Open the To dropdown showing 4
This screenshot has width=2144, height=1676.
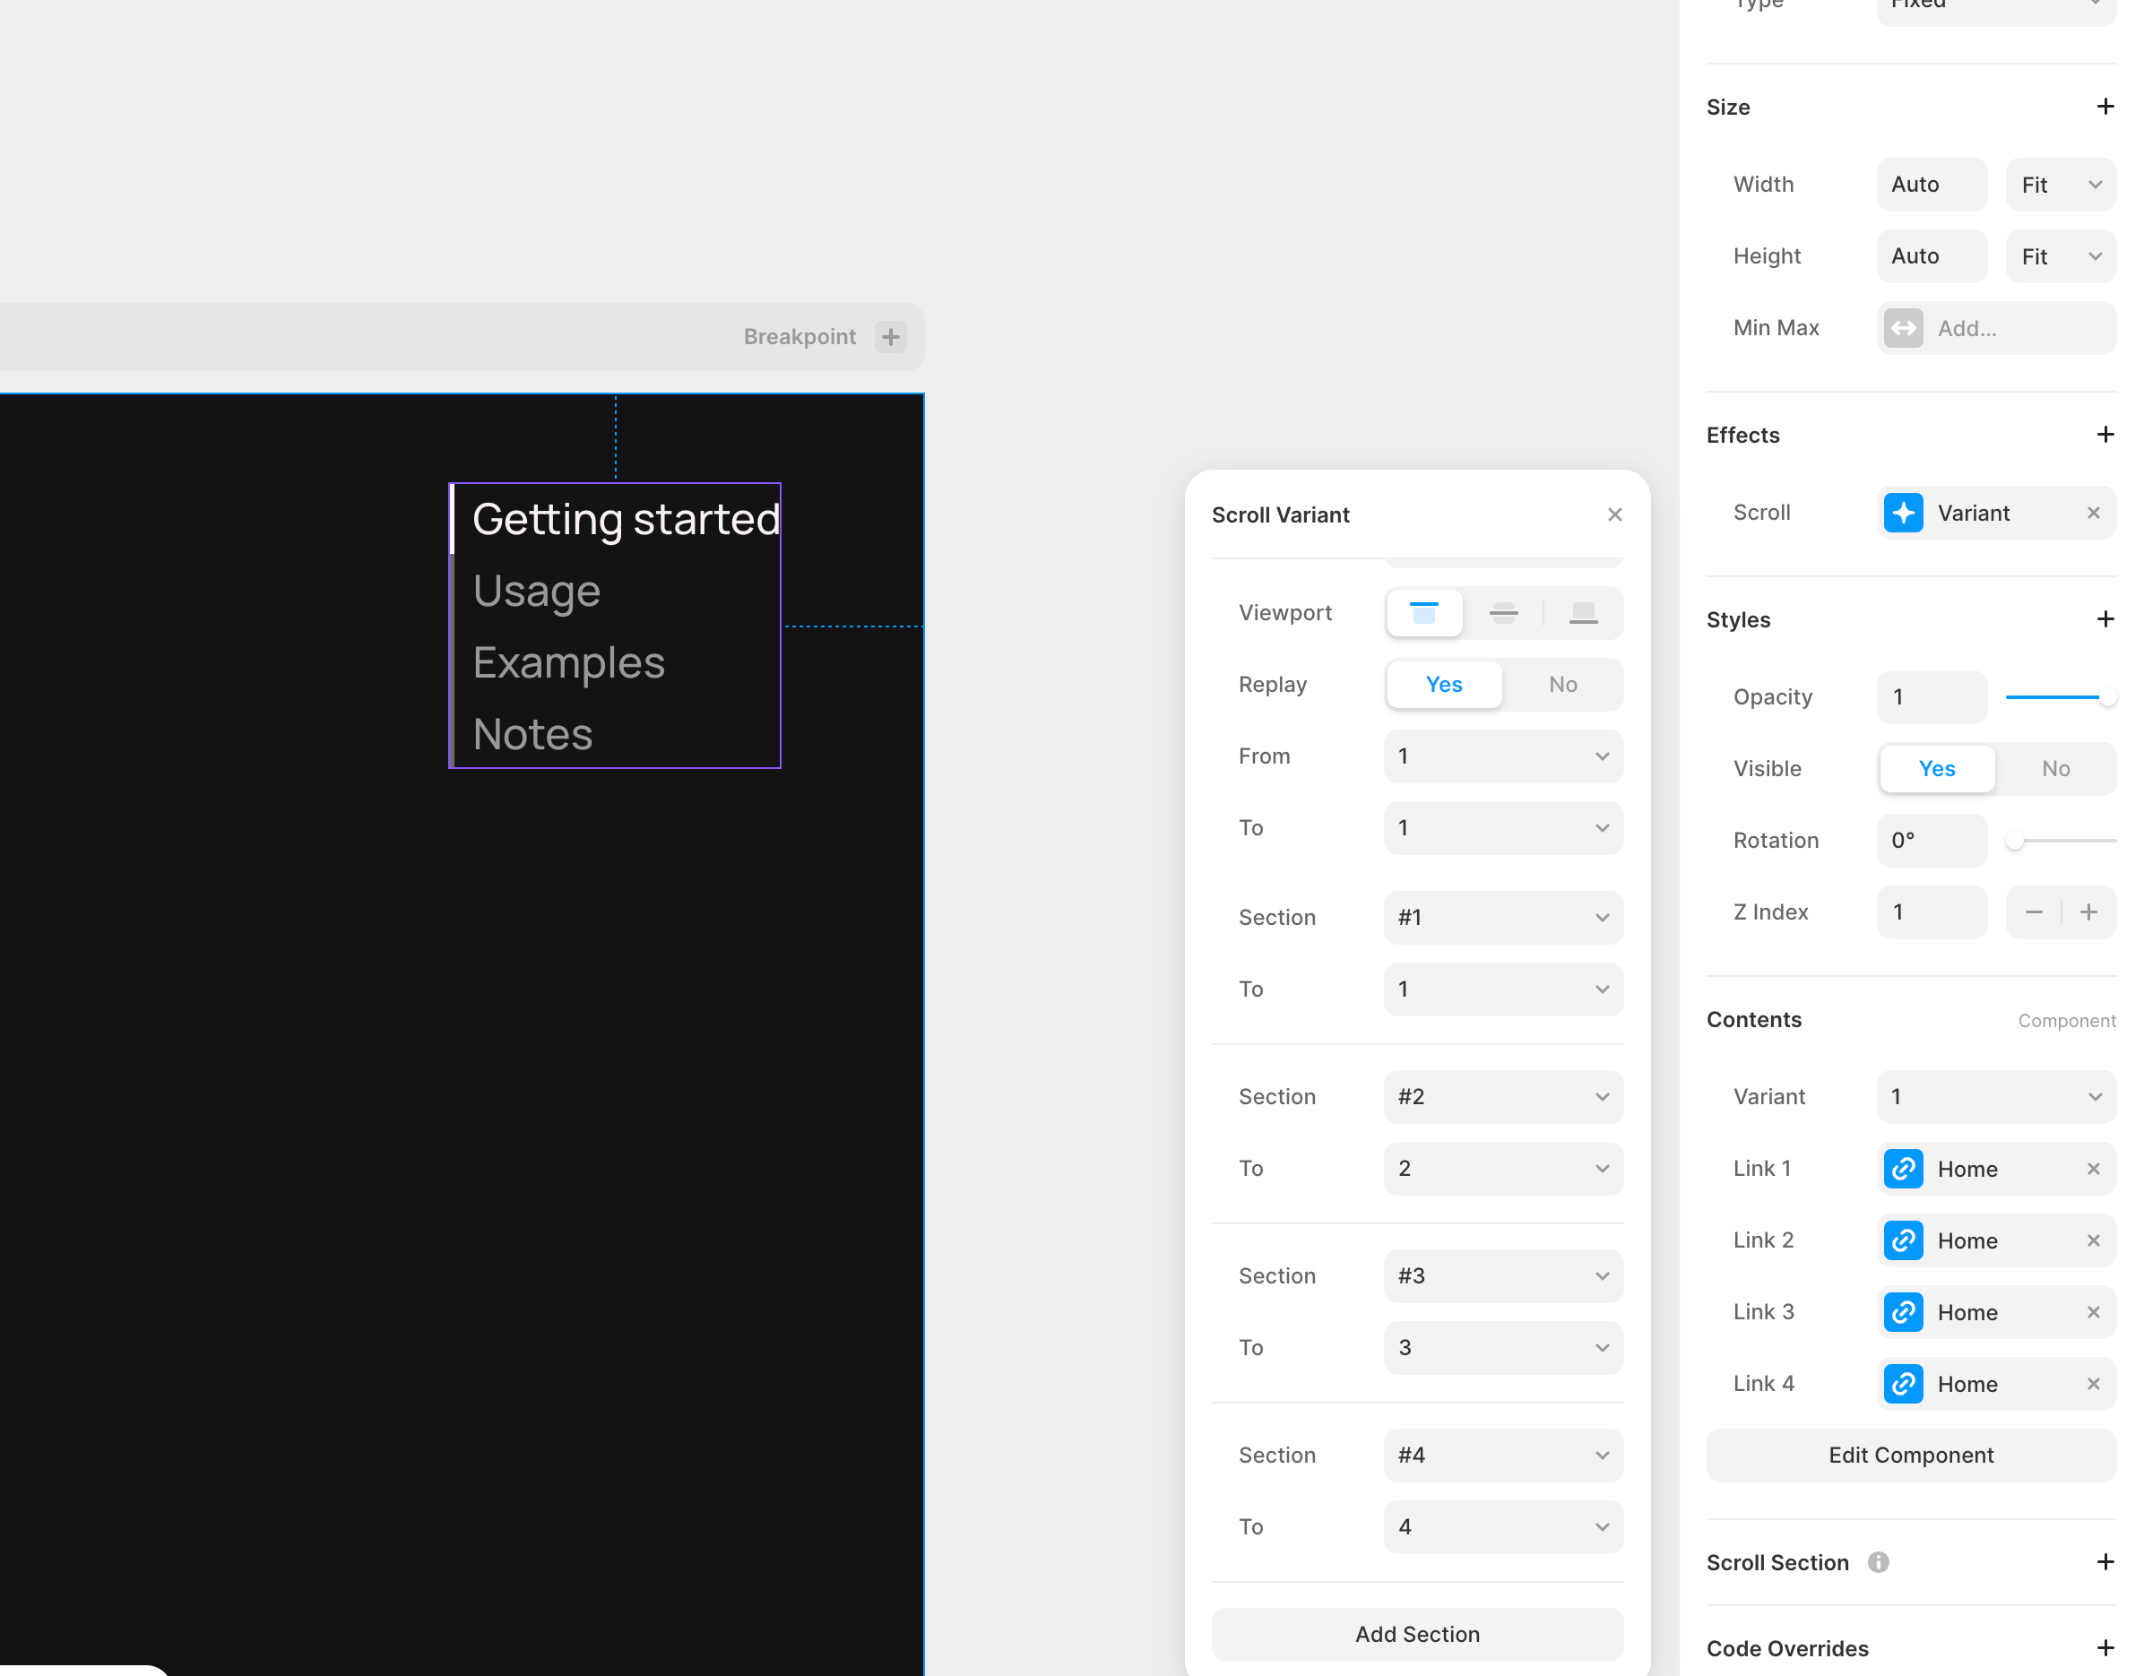(1503, 1526)
